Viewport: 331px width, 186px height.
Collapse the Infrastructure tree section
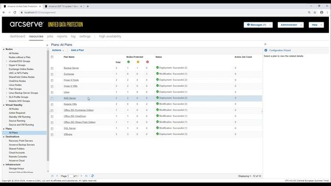coord(4,165)
